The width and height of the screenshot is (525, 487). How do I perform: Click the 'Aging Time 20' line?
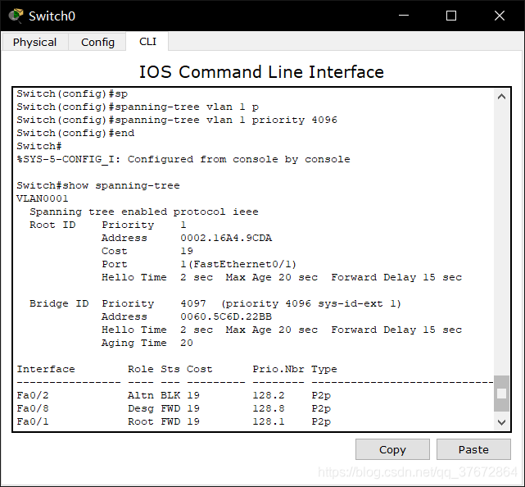[147, 343]
